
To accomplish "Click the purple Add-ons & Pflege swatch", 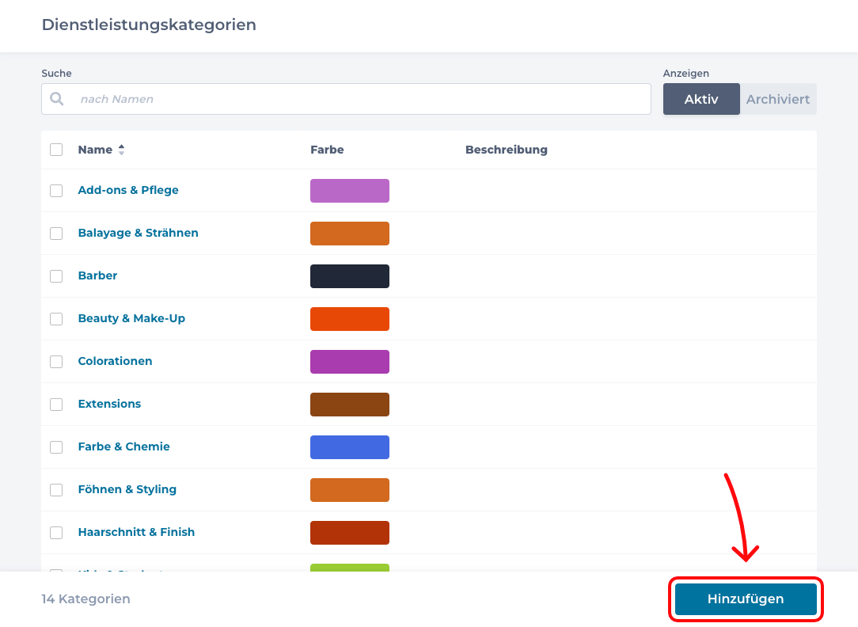I will 349,191.
